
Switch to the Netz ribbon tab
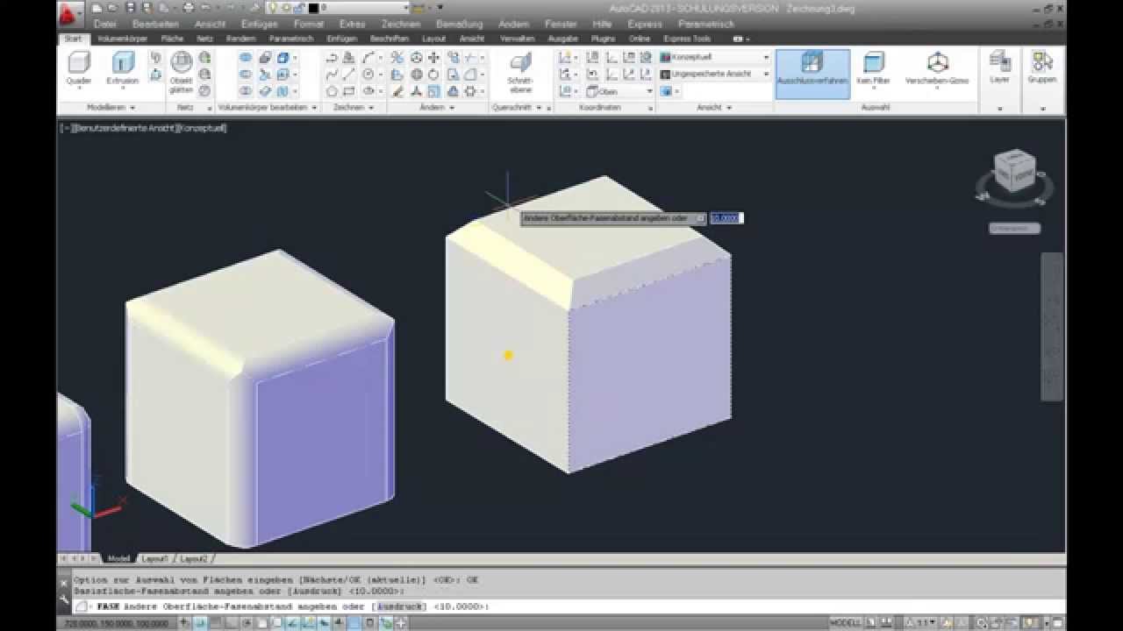pyautogui.click(x=205, y=39)
